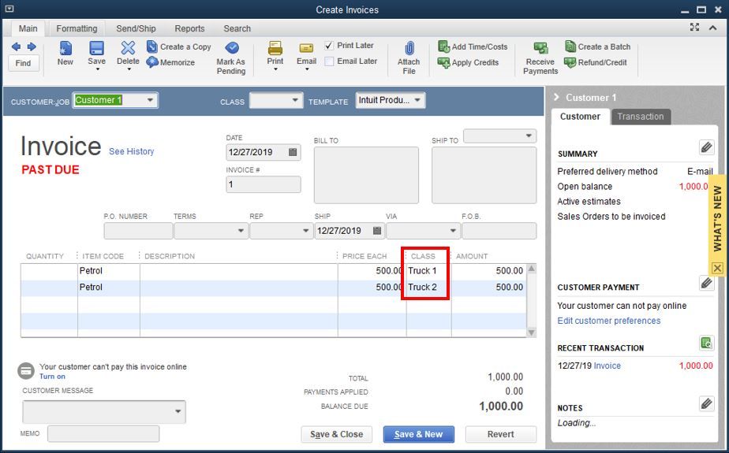Viewport: 729px width, 453px height.
Task: Click Turn on online payment link
Action: point(52,377)
